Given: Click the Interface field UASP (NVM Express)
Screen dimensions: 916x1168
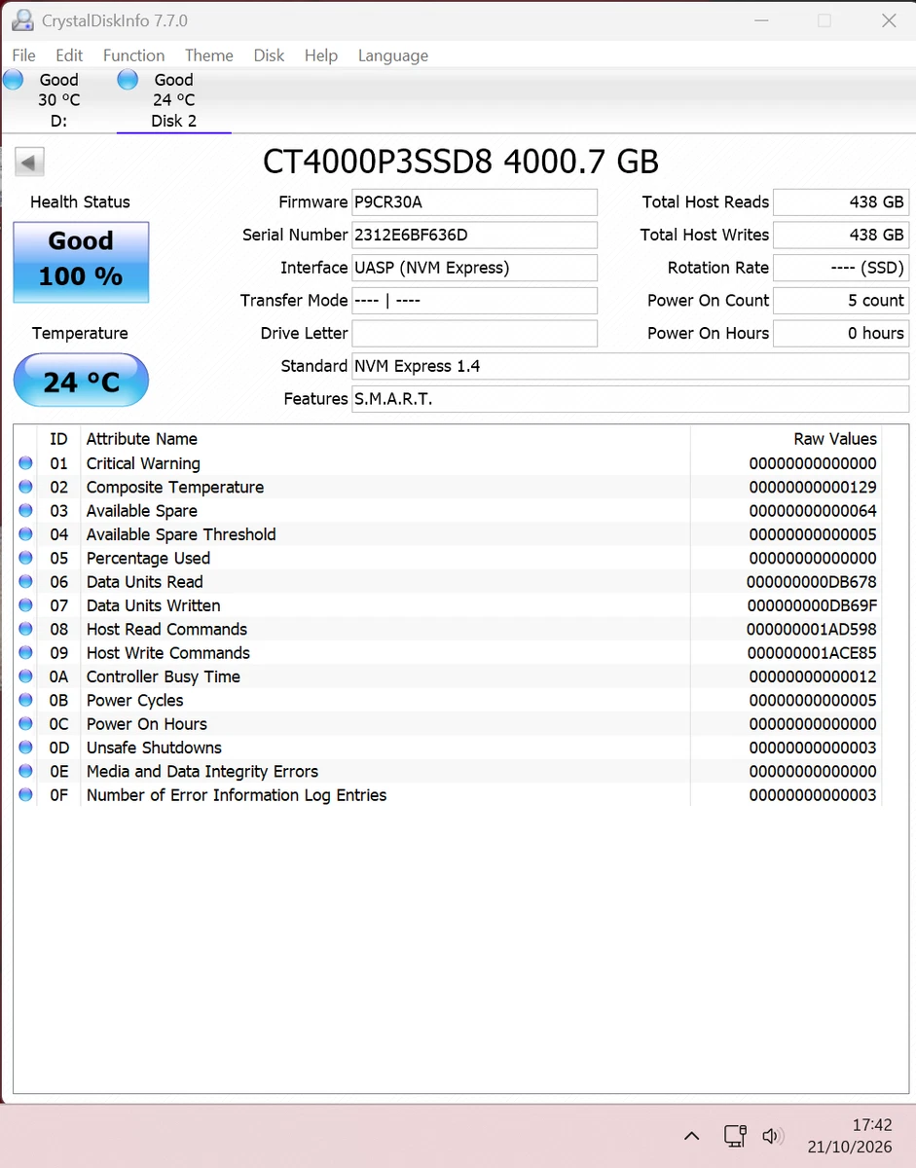Looking at the screenshot, I should pyautogui.click(x=474, y=268).
